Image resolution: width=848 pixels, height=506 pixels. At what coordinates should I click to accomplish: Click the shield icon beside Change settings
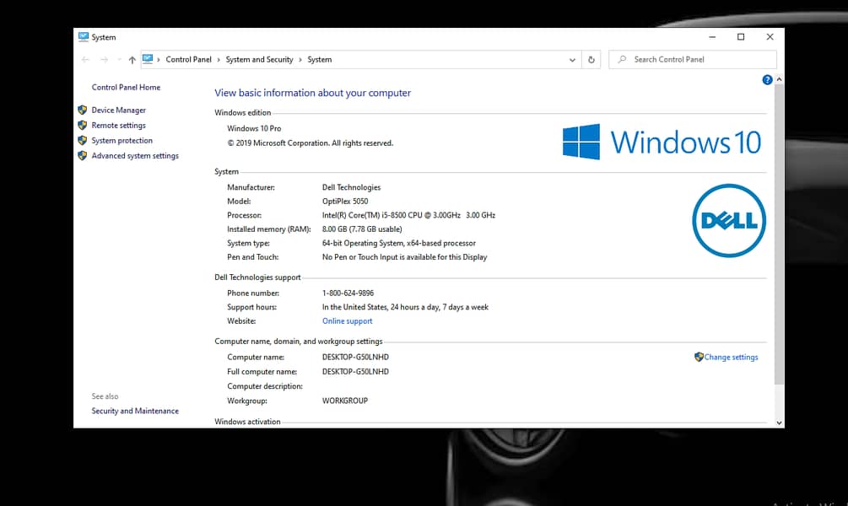(699, 357)
